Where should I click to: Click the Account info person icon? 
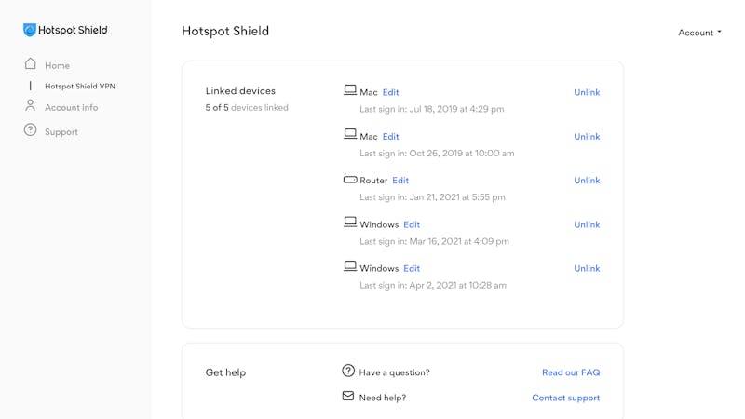31,105
